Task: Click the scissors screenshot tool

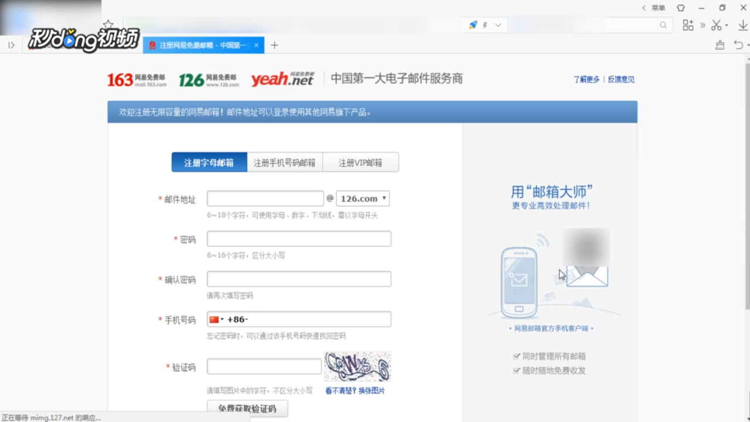Action: pyautogui.click(x=716, y=25)
